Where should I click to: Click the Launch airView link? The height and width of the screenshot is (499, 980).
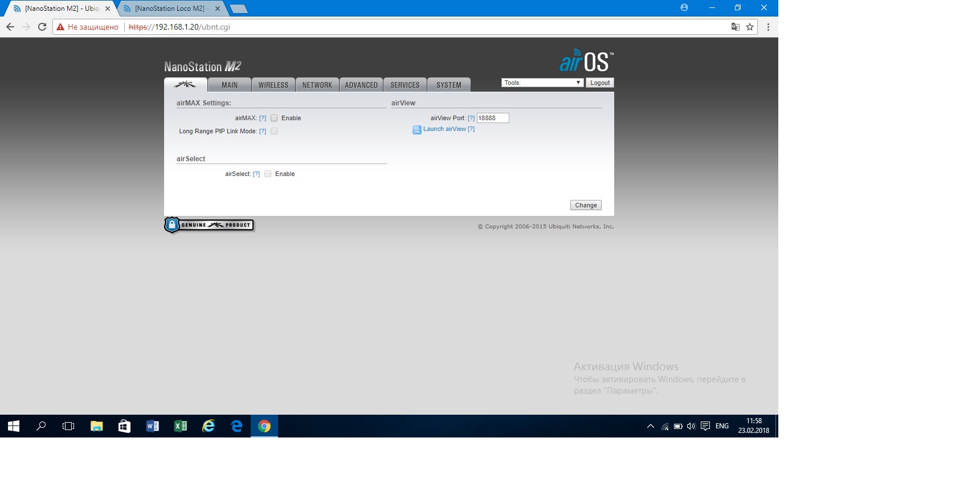pyautogui.click(x=444, y=129)
